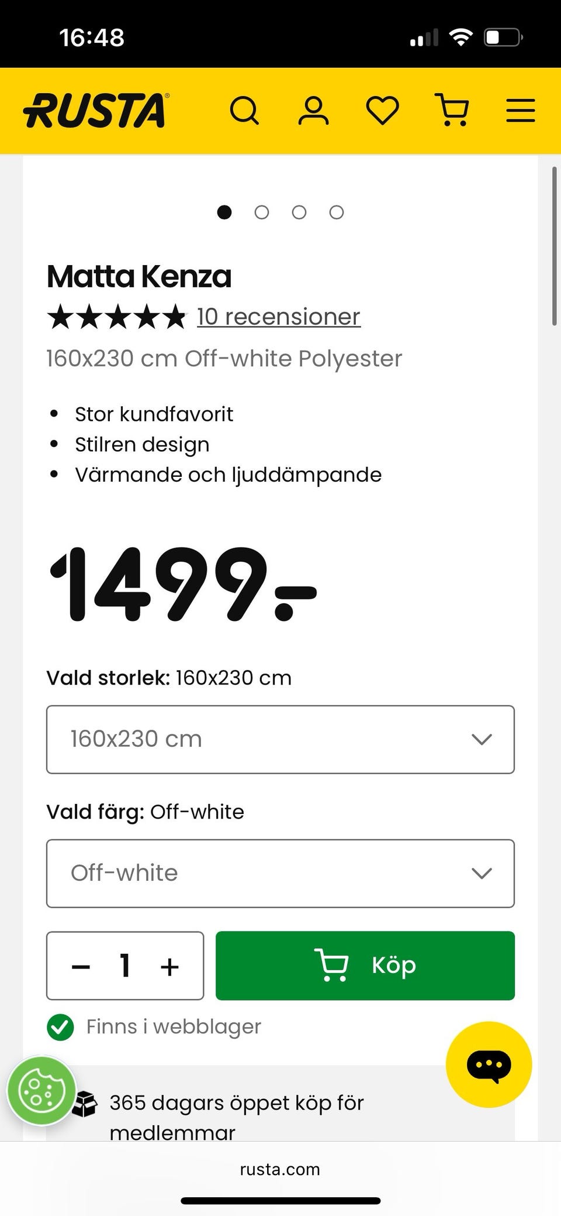This screenshot has height=1216, width=561.
Task: Expand the Off-white color dropdown
Action: click(x=280, y=873)
